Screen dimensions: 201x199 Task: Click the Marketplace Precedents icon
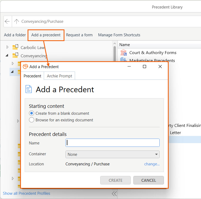124,60
